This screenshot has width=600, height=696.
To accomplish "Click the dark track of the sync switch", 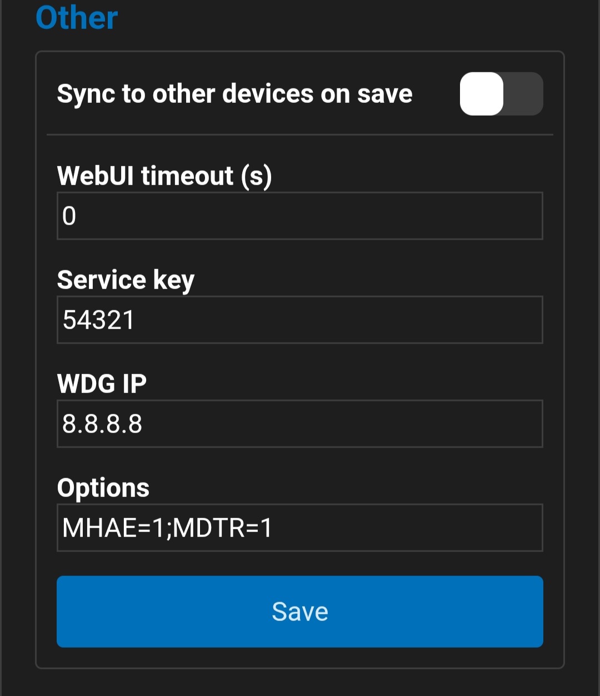I will coord(523,94).
